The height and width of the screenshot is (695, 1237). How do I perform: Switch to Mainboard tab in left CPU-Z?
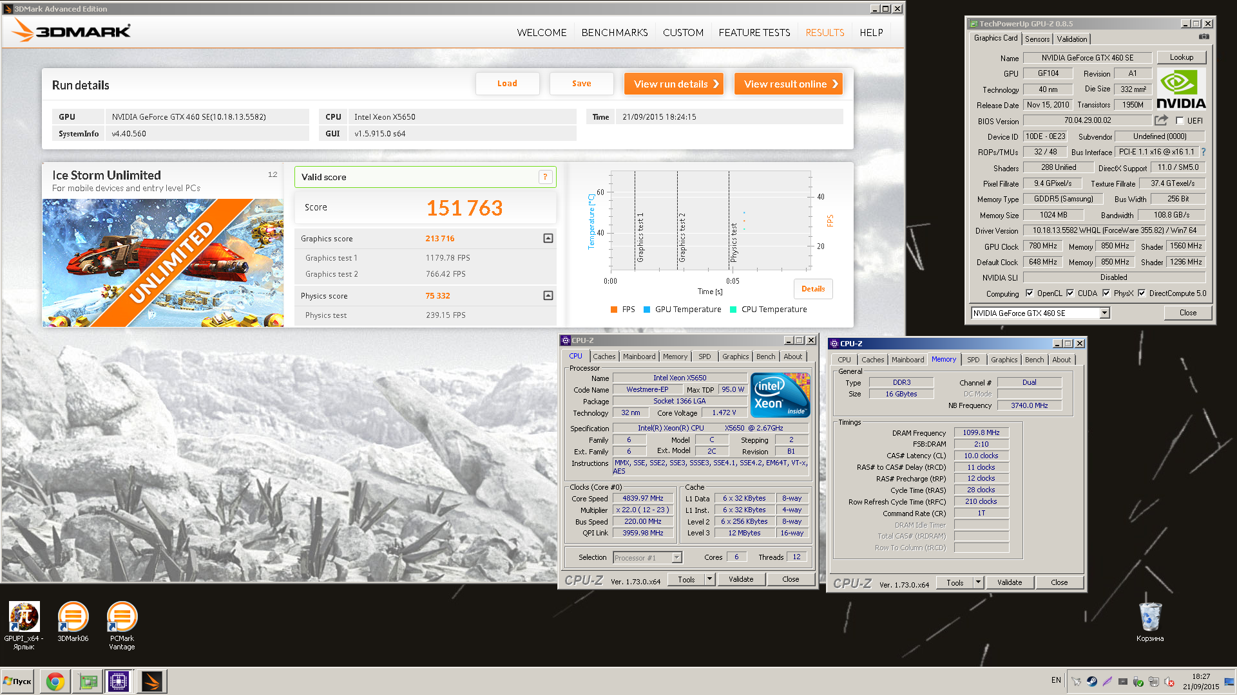[639, 357]
